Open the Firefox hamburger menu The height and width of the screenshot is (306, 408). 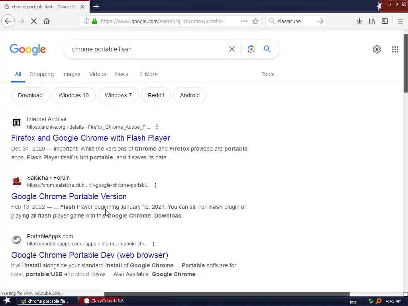[400, 21]
